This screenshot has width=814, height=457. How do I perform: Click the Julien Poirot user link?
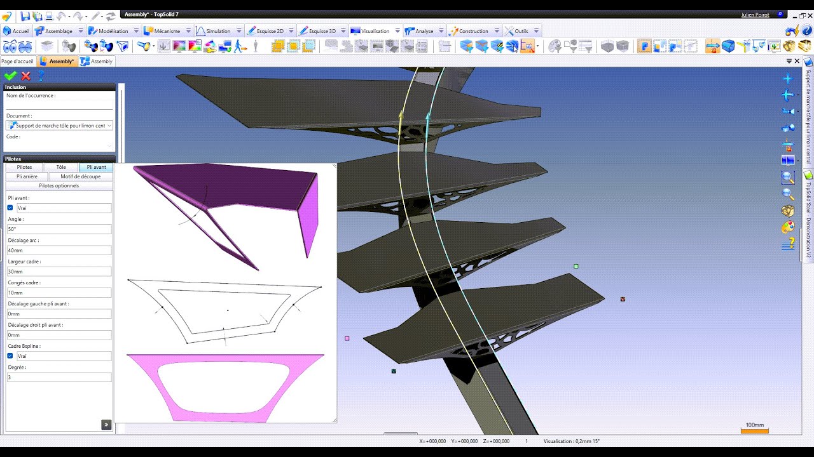[x=755, y=15]
